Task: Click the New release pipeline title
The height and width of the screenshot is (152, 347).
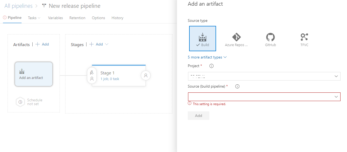Action: [x=75, y=6]
